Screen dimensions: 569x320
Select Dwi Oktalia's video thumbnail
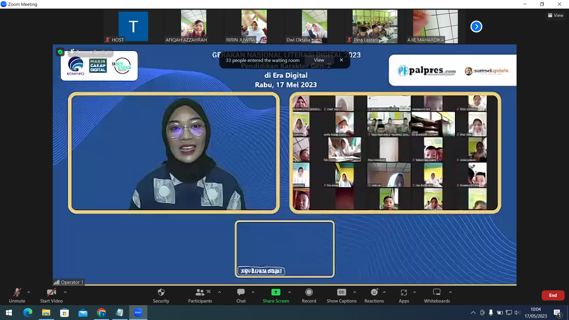pos(314,26)
